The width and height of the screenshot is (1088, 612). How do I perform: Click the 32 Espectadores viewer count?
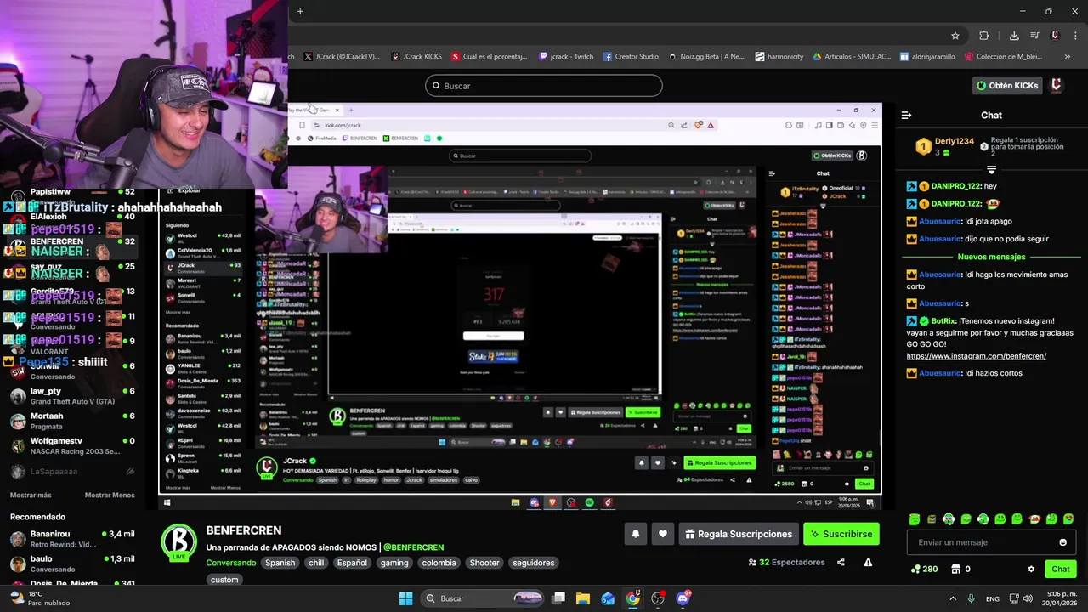786,562
